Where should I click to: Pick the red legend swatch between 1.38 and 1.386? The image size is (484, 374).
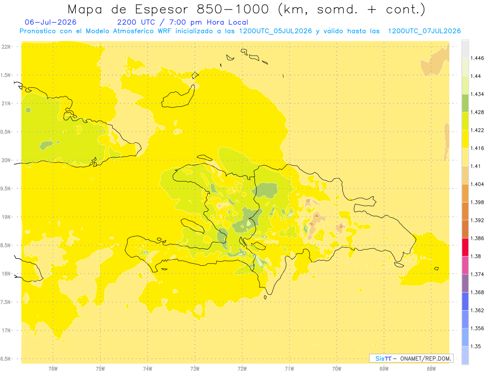tap(465, 247)
